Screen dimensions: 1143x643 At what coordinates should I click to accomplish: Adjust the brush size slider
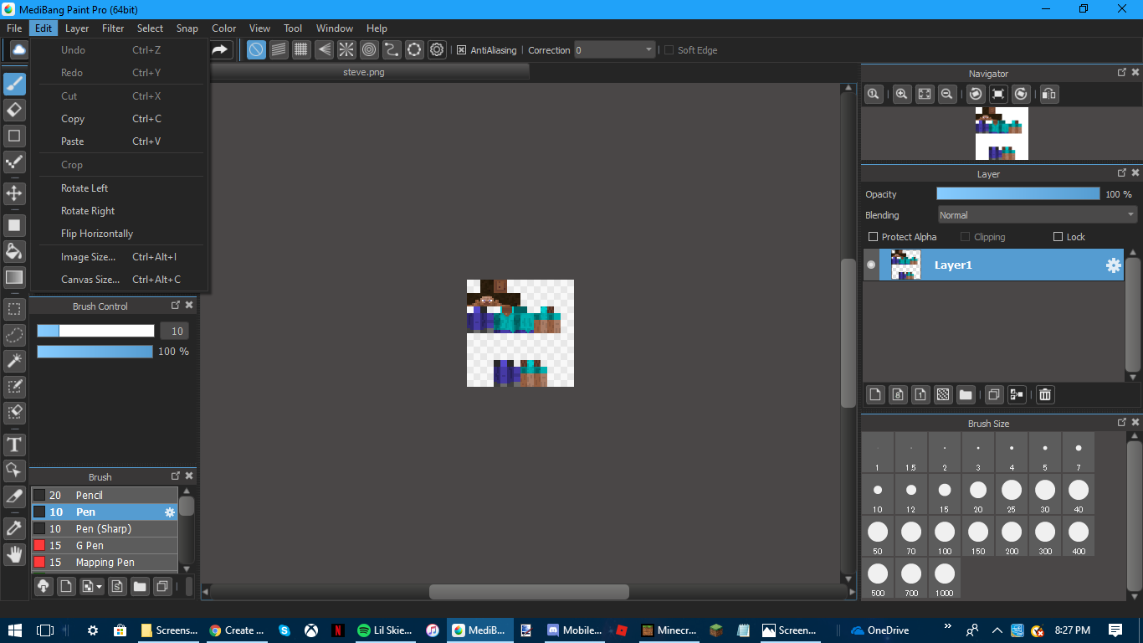95,331
